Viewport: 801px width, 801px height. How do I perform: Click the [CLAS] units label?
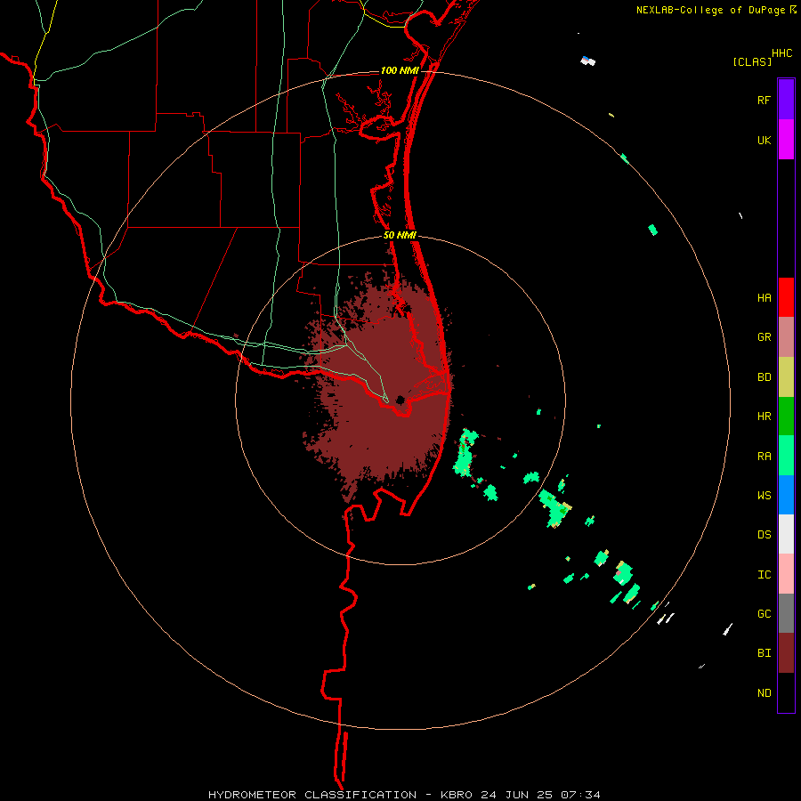click(752, 61)
